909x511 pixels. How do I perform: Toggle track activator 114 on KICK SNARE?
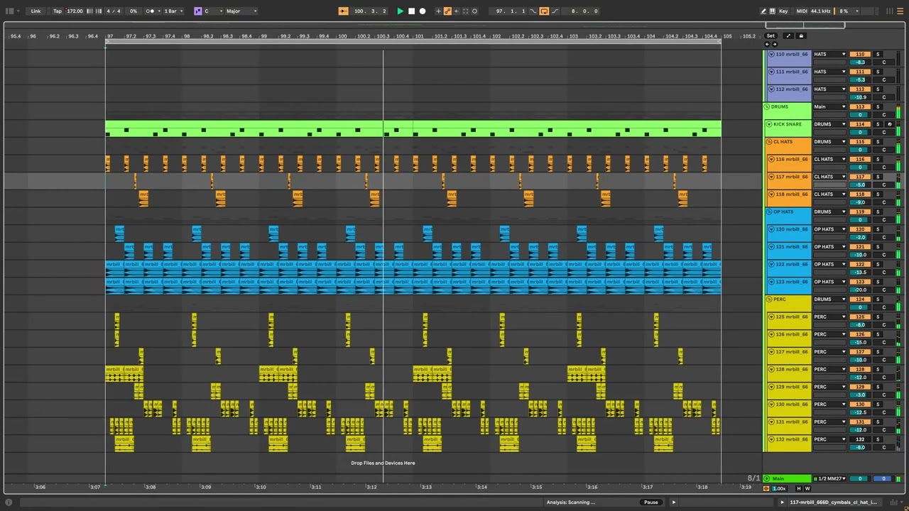pyautogui.click(x=860, y=124)
